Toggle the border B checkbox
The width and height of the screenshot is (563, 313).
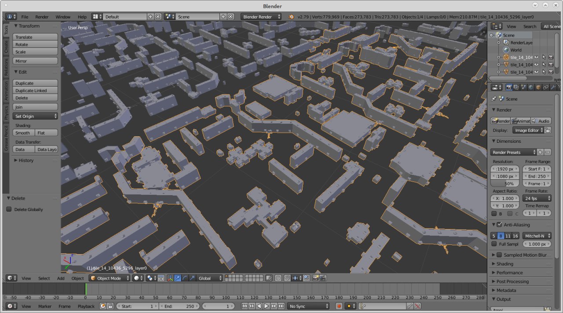(x=494, y=214)
